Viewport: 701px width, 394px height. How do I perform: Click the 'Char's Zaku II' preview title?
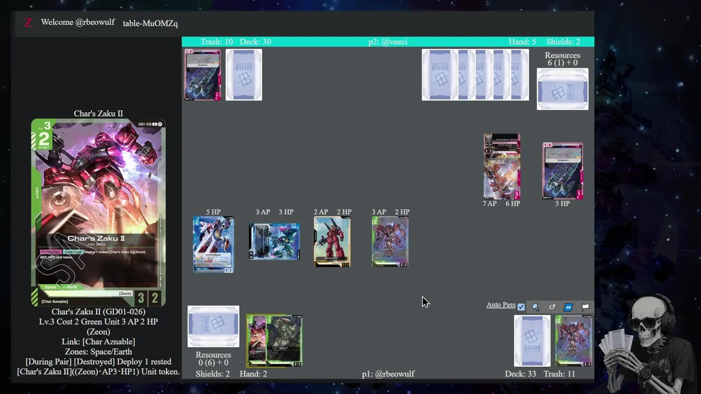point(99,113)
